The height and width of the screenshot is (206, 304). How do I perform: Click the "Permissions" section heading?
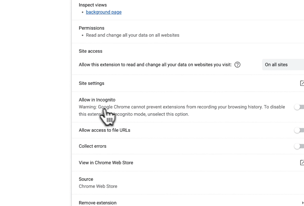coord(91,28)
